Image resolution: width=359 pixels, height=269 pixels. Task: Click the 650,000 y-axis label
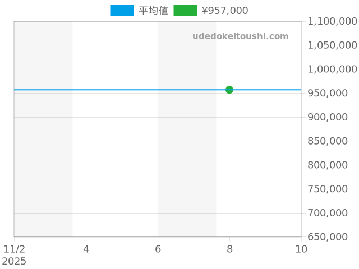pyautogui.click(x=332, y=237)
